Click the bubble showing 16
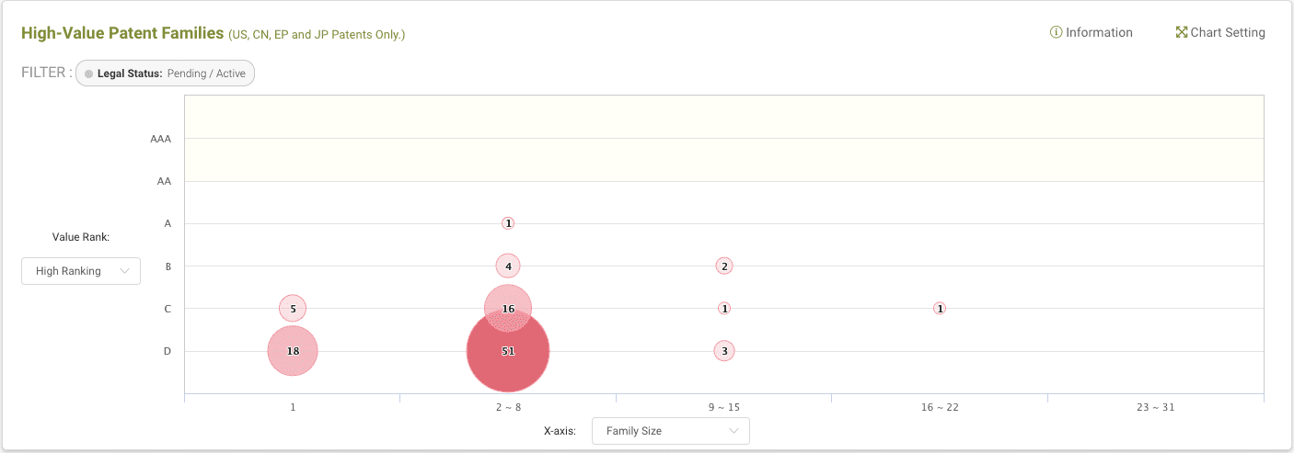 508,300
